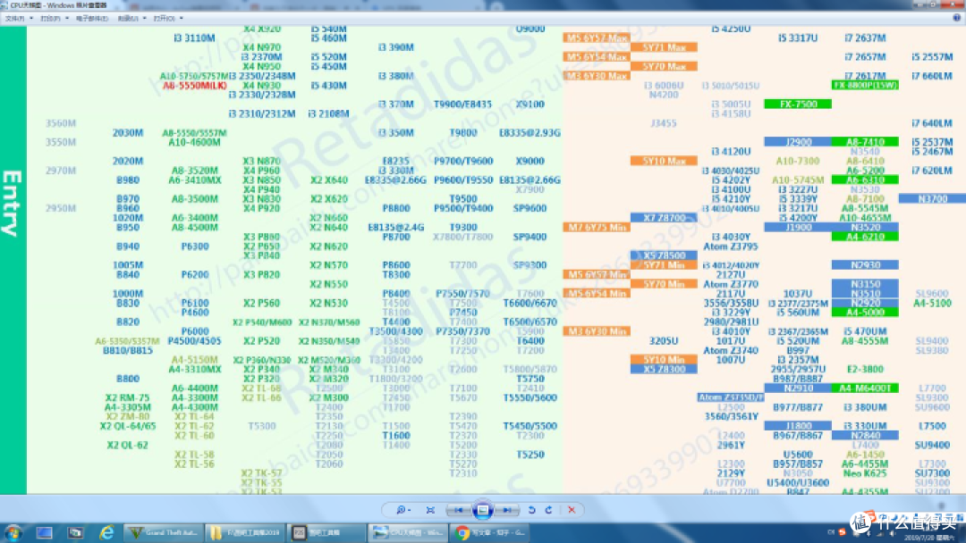Click the X2 QL-62 text
Screen dimensions: 966x543
[128, 445]
